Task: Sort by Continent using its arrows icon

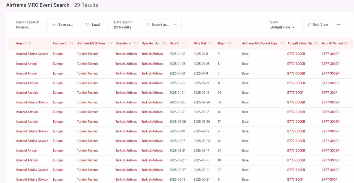Action: point(71,43)
